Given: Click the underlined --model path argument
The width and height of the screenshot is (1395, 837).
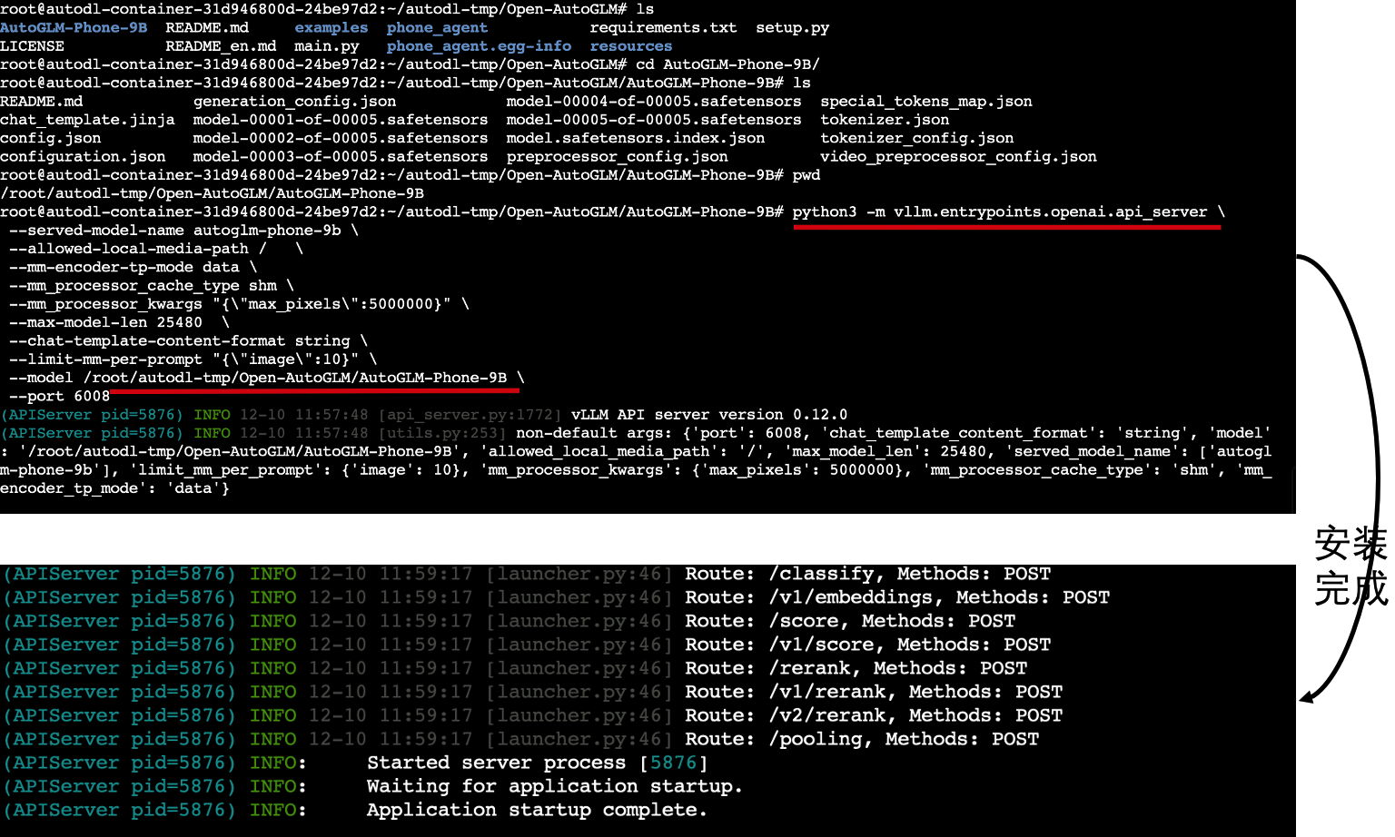Looking at the screenshot, I should point(295,378).
